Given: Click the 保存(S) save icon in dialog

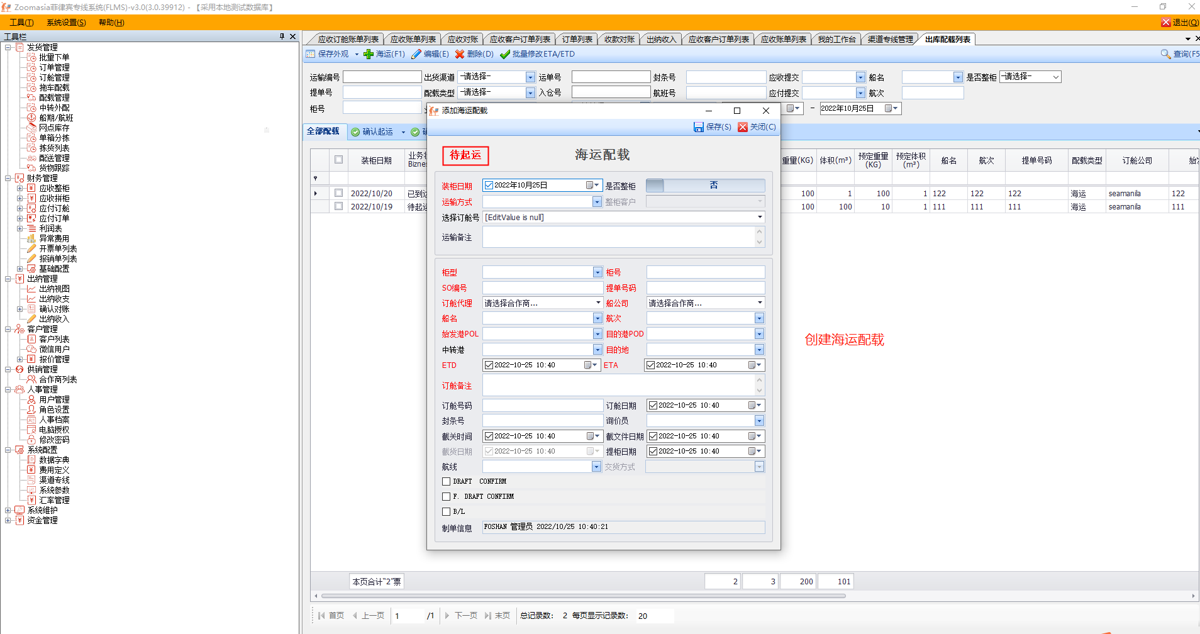Looking at the screenshot, I should [698, 127].
